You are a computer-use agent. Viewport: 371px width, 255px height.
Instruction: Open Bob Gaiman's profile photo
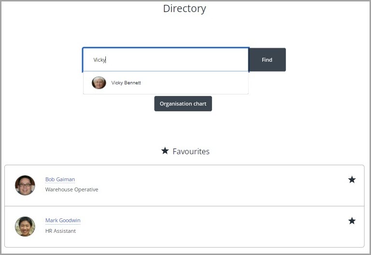pos(25,185)
